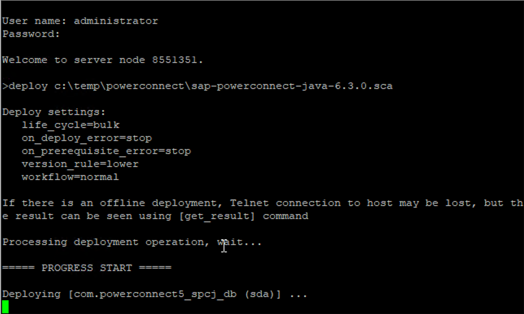
Task: Click the 'on_deploy_error=stop' setting line
Action: coord(86,138)
